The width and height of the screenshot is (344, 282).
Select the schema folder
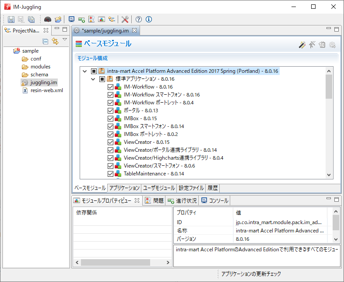coord(39,75)
